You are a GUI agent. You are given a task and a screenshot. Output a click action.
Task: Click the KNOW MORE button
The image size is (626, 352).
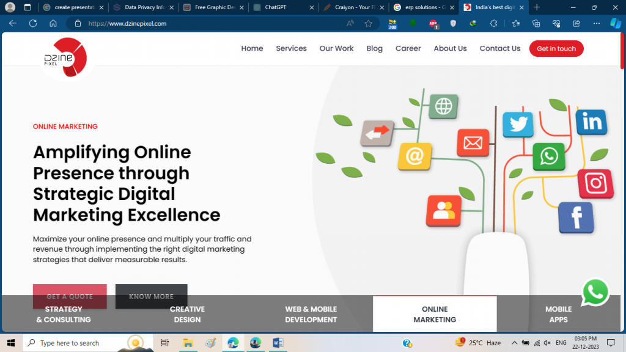[x=152, y=296]
